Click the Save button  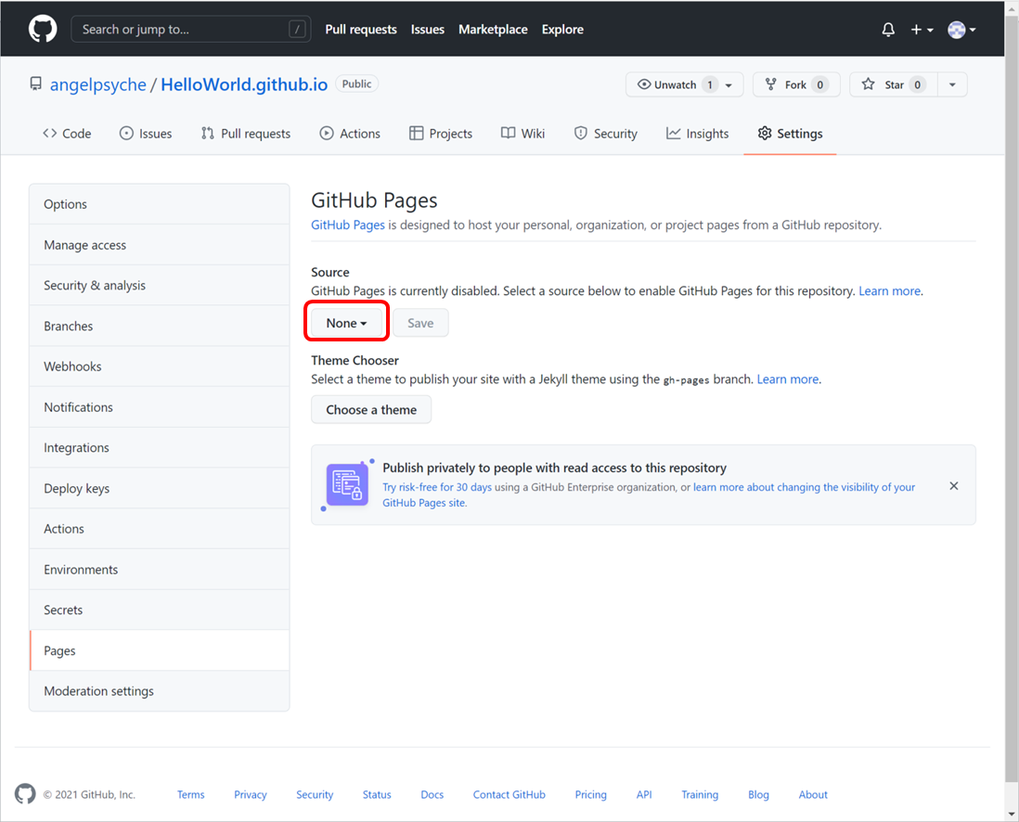(x=420, y=323)
